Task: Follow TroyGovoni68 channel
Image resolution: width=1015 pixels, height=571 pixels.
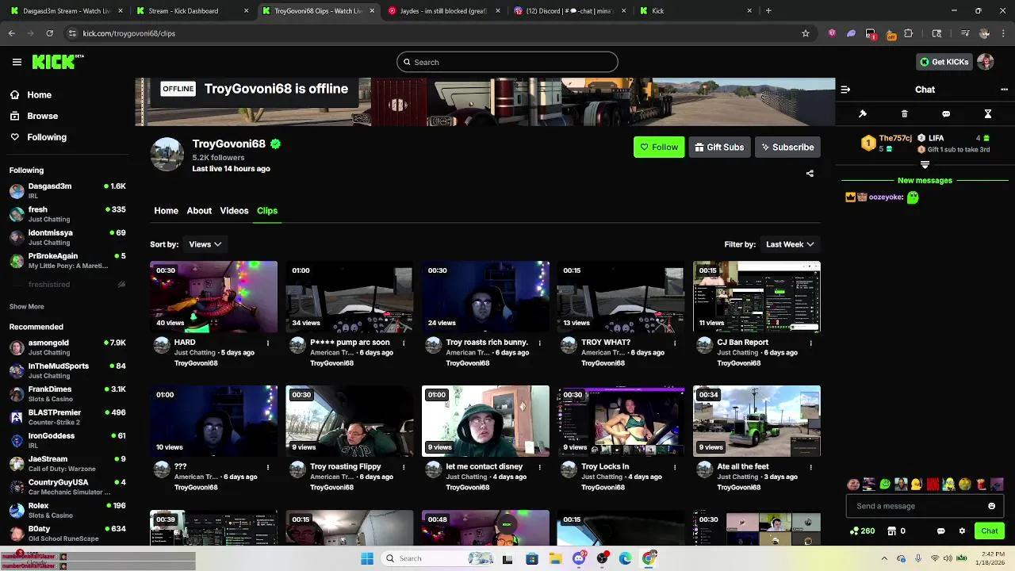Action: pyautogui.click(x=659, y=147)
